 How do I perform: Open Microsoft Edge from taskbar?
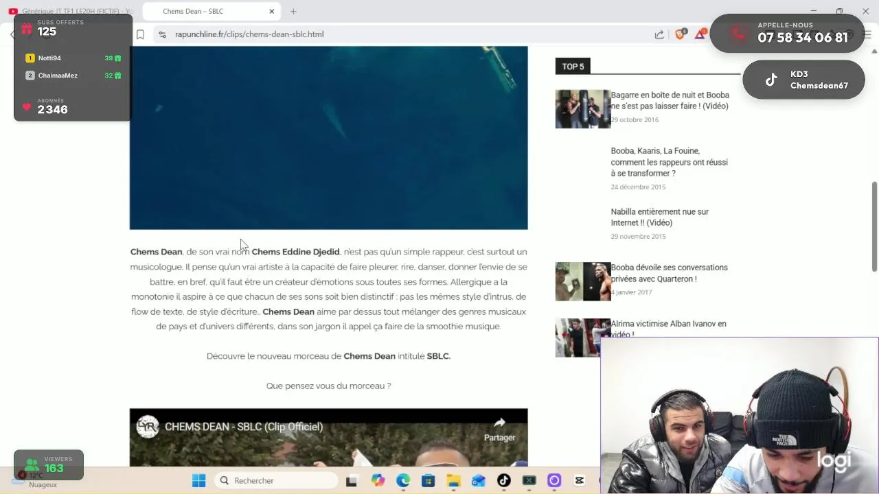[403, 481]
